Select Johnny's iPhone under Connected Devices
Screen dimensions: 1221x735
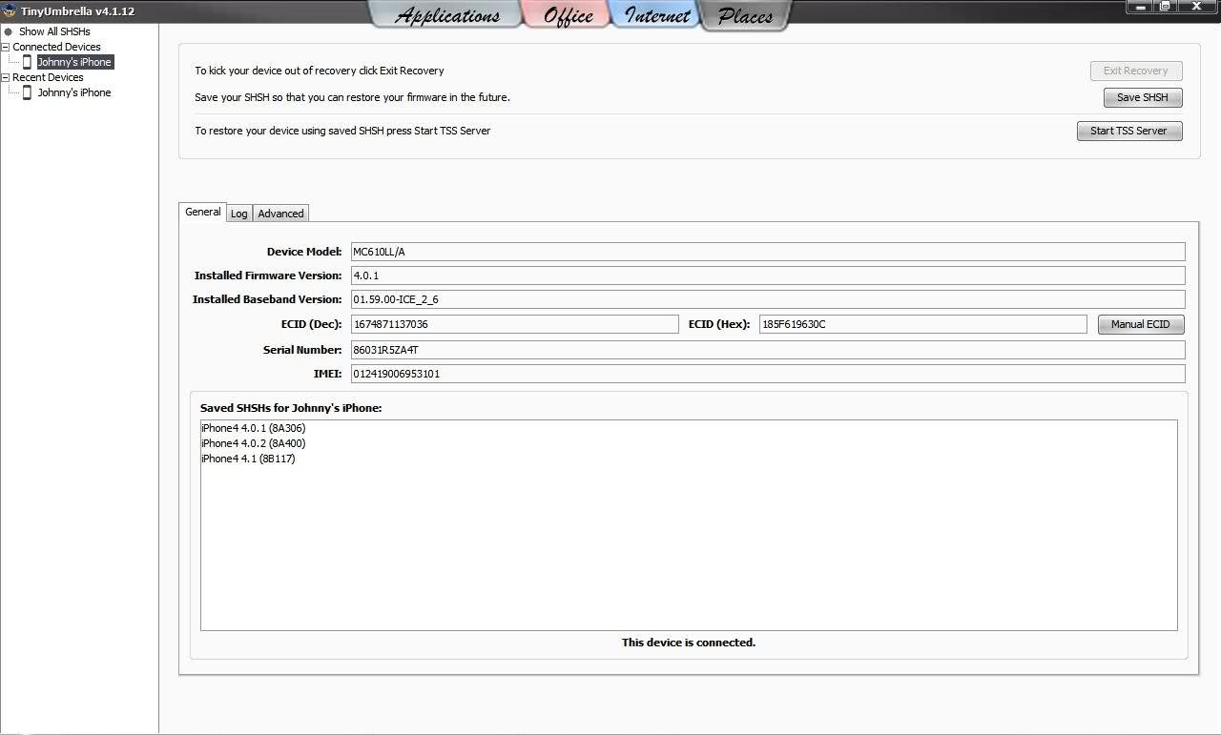point(74,62)
